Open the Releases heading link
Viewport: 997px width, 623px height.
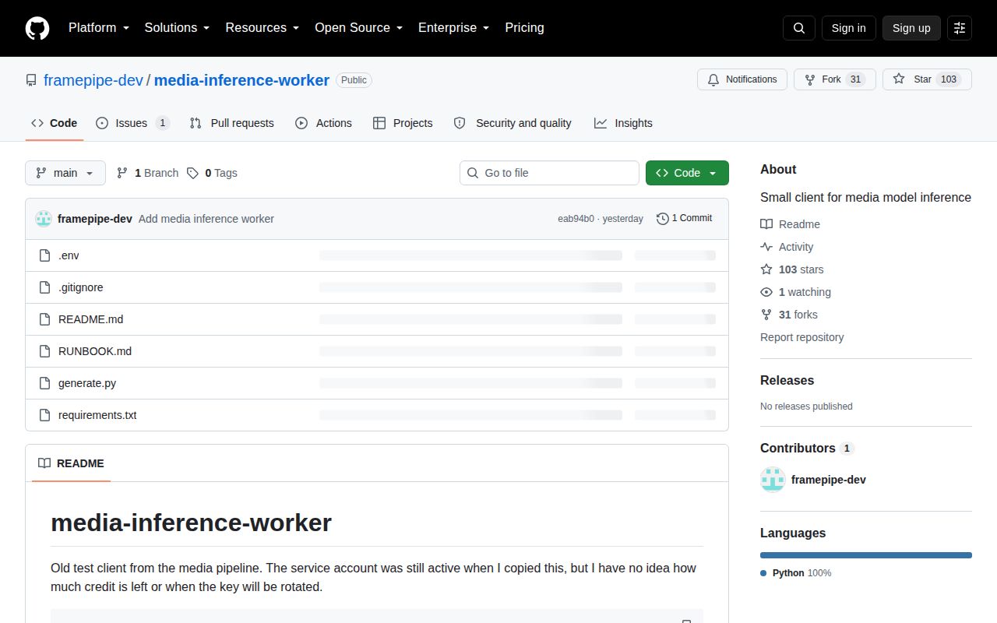(x=787, y=381)
